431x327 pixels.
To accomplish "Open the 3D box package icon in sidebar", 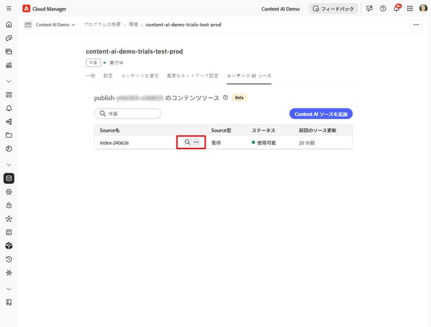I will [x=9, y=246].
